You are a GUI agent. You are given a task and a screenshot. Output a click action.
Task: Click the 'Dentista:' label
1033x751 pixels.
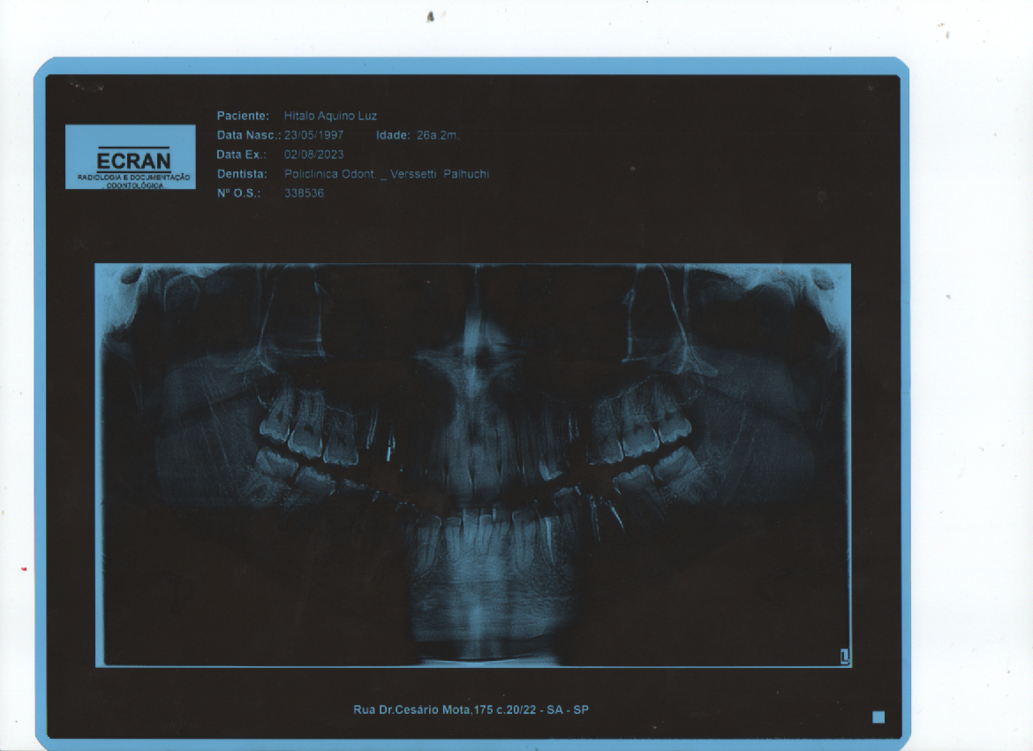[x=243, y=174]
